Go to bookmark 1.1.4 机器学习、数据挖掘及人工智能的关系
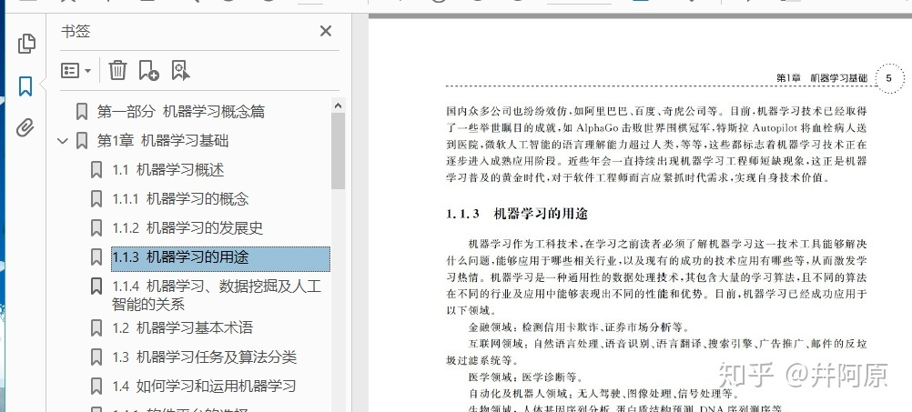The image size is (912, 412). click(x=217, y=295)
